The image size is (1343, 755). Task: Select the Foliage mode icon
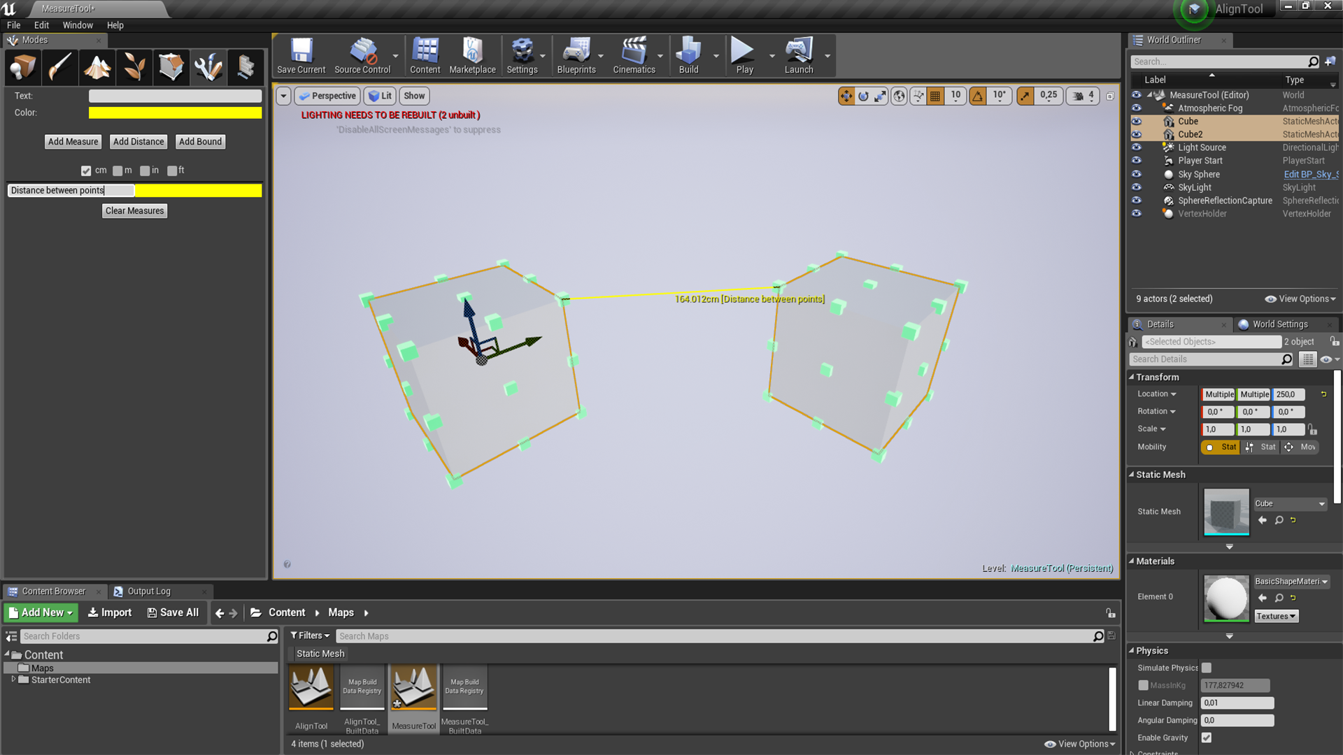[x=134, y=67]
